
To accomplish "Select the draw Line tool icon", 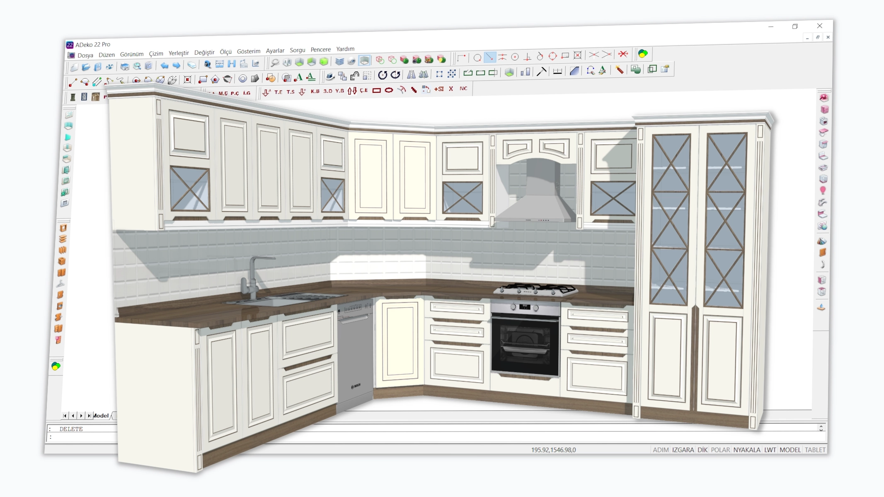I will point(73,82).
